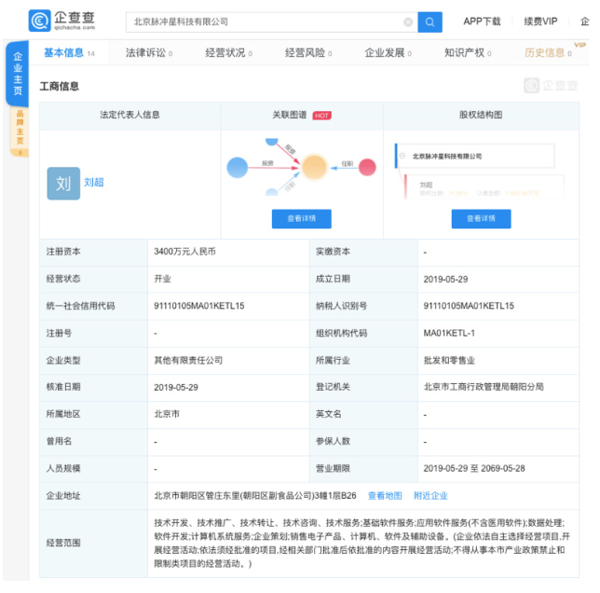This screenshot has width=600, height=593.
Task: Select the 知识产权 tab
Action: click(x=467, y=52)
